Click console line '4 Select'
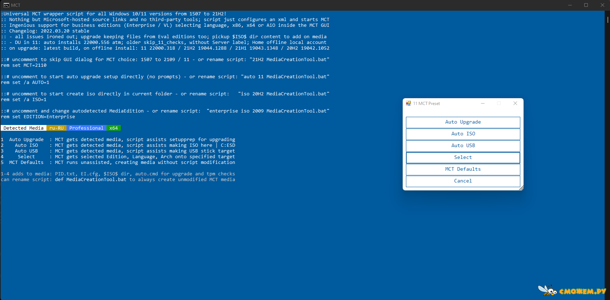The height and width of the screenshot is (300, 610). pyautogui.click(x=118, y=157)
